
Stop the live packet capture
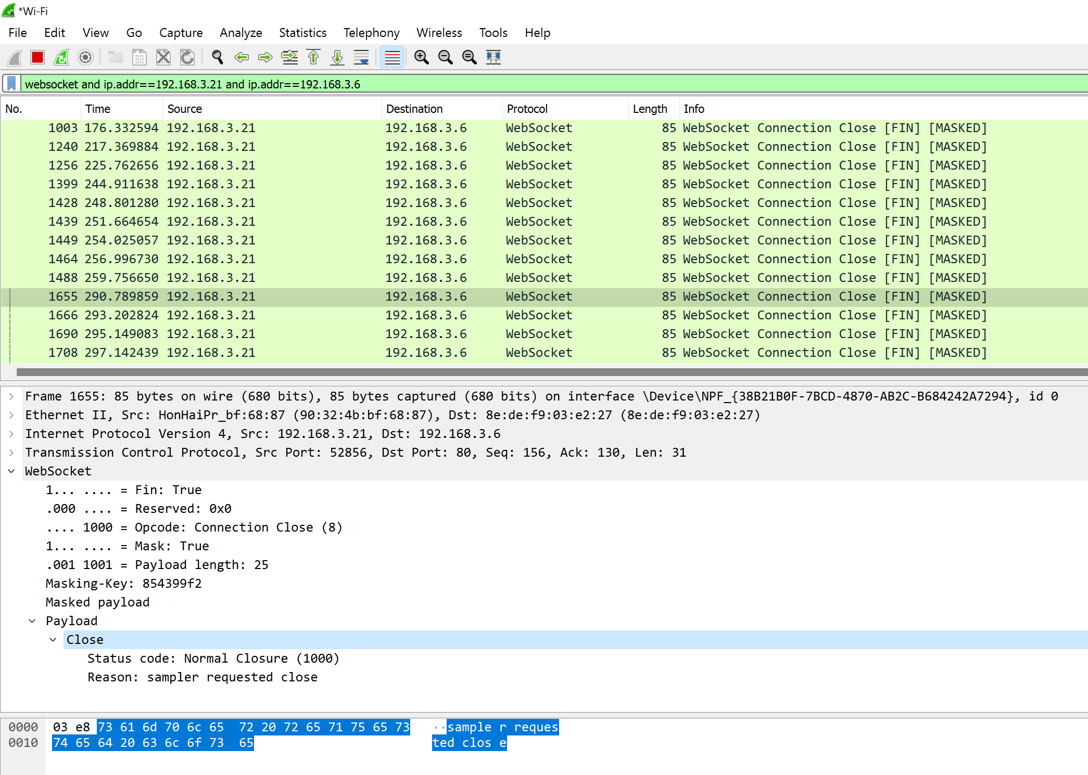37,57
